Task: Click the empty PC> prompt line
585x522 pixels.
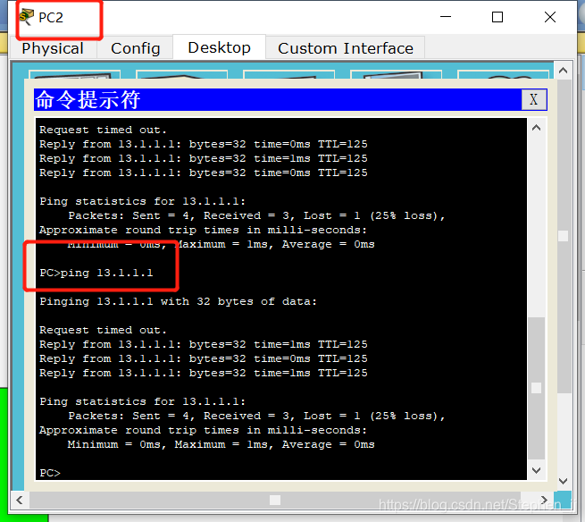Action: click(50, 473)
